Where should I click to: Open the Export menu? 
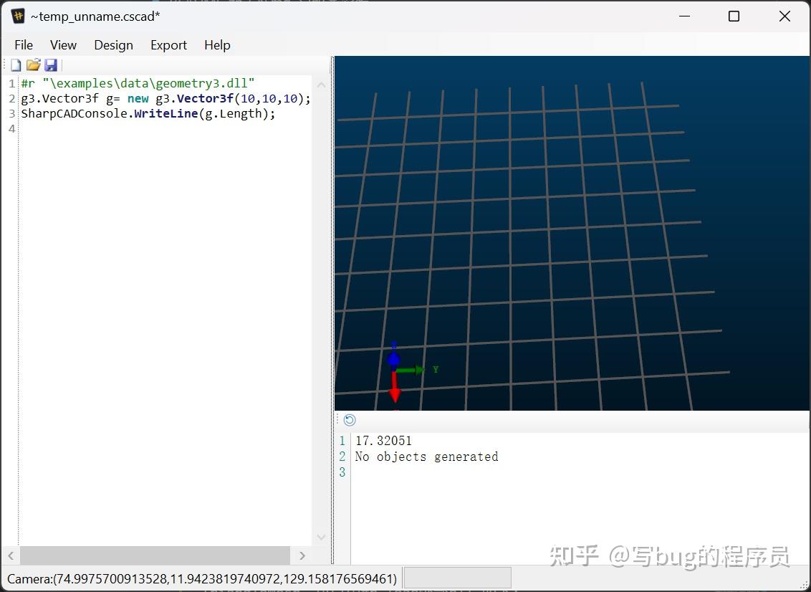click(168, 44)
